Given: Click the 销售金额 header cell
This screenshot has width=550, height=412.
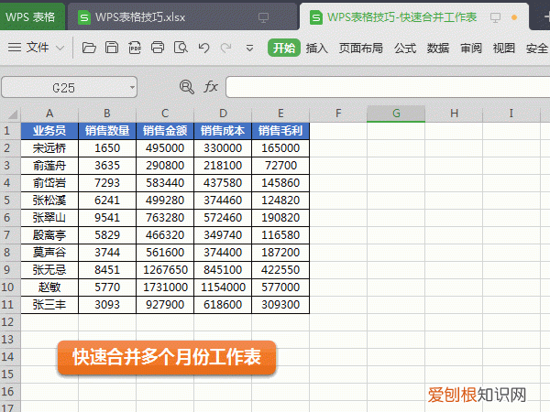Looking at the screenshot, I should (165, 131).
